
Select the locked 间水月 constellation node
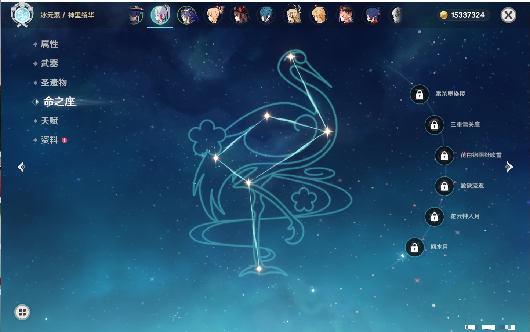point(414,247)
